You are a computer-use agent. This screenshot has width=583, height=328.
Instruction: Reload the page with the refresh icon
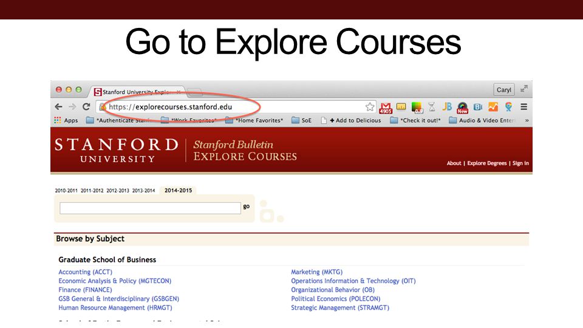click(86, 107)
